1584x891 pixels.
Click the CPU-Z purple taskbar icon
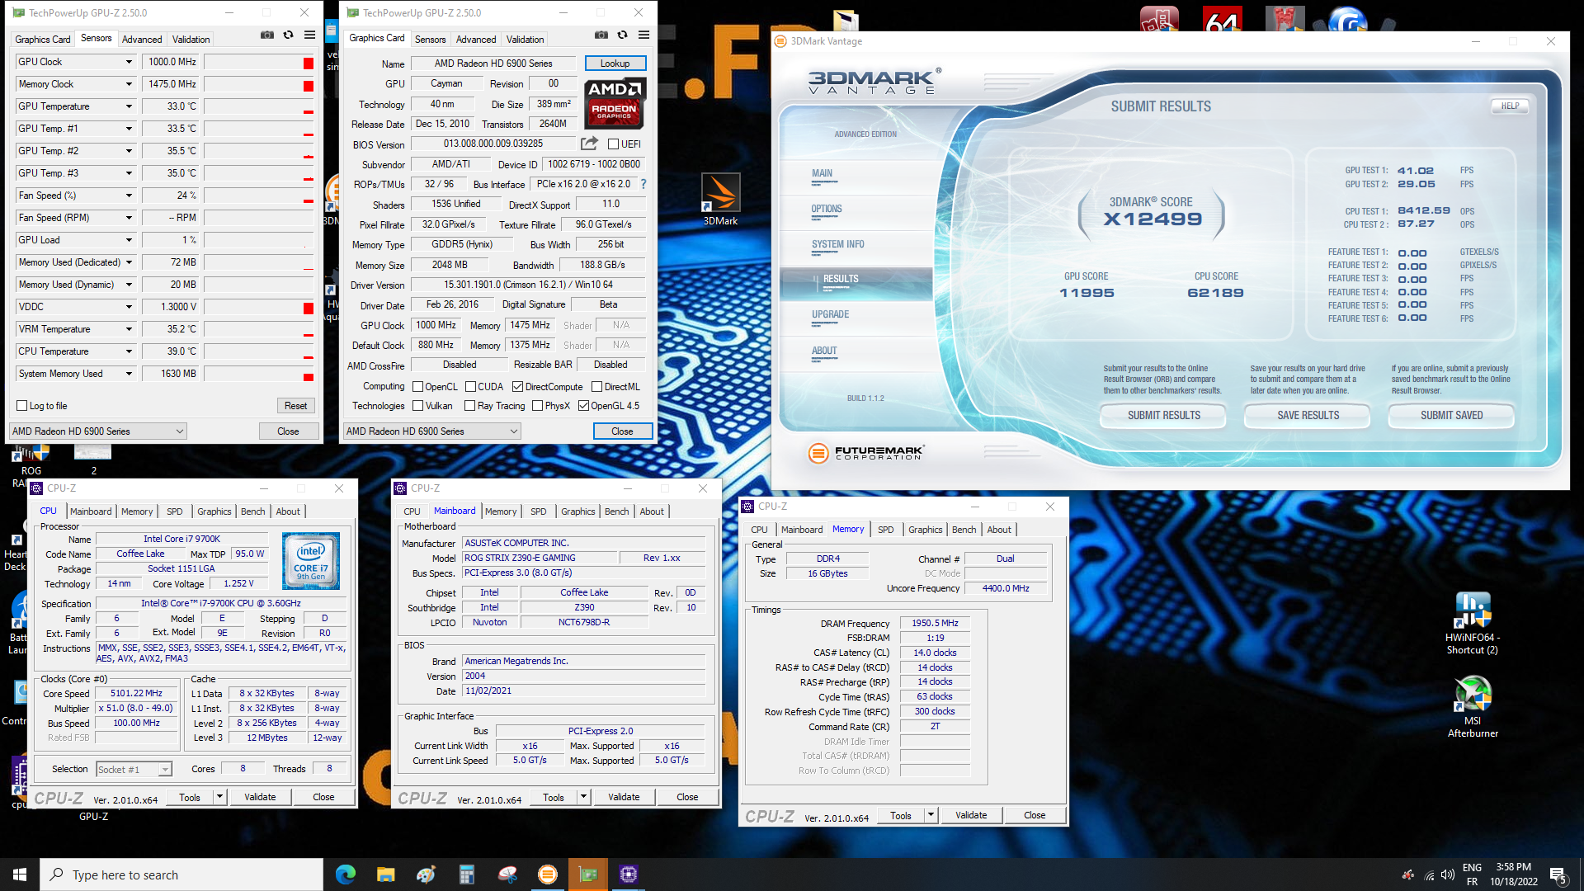628,874
